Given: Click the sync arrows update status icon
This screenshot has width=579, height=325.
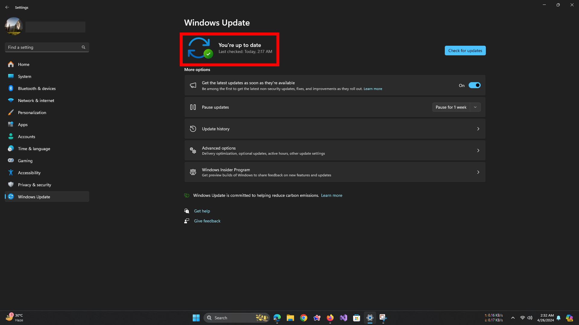Looking at the screenshot, I should tap(199, 48).
